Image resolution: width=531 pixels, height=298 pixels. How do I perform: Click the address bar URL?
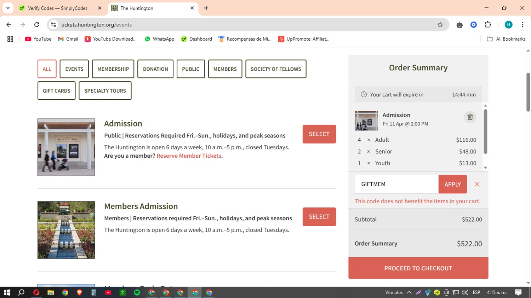tap(96, 25)
